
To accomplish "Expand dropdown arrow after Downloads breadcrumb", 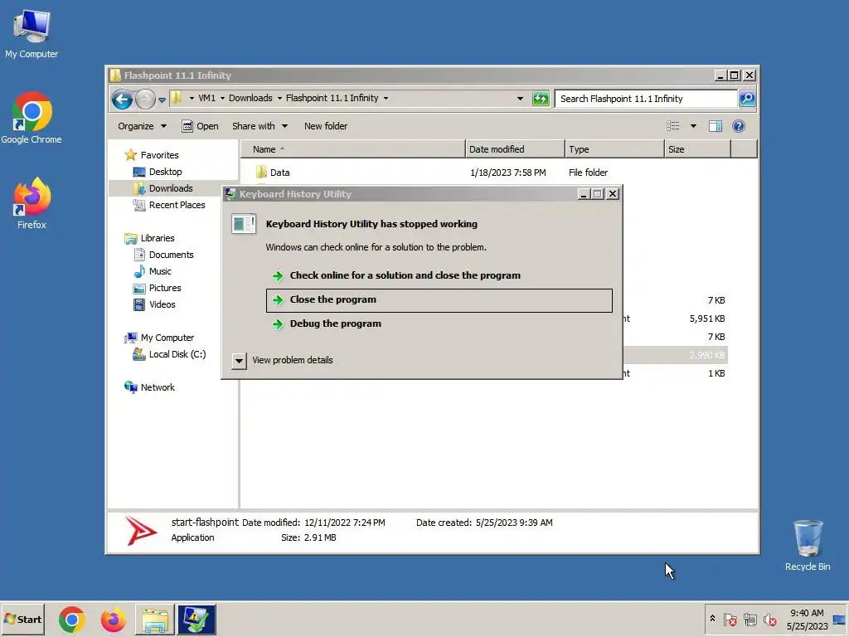I will tap(279, 99).
